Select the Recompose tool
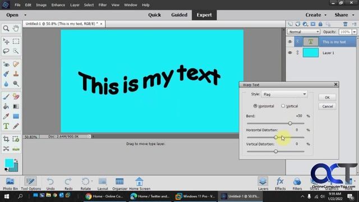The image size is (359, 202). point(16,139)
